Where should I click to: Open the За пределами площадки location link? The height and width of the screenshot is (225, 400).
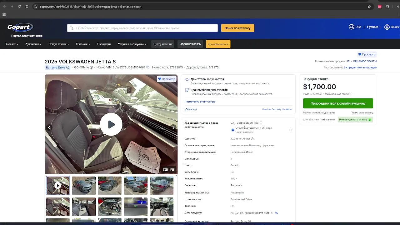tap(360, 67)
